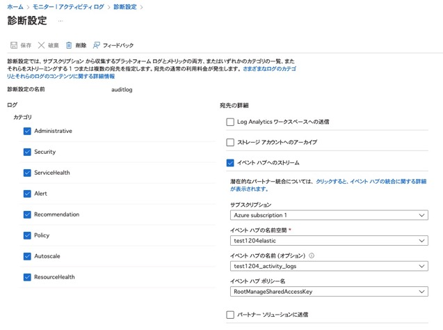Open the RootManageSharedAccessKey policy dropdown
Image resolution: width=443 pixels, height=330 pixels.
pos(329,292)
